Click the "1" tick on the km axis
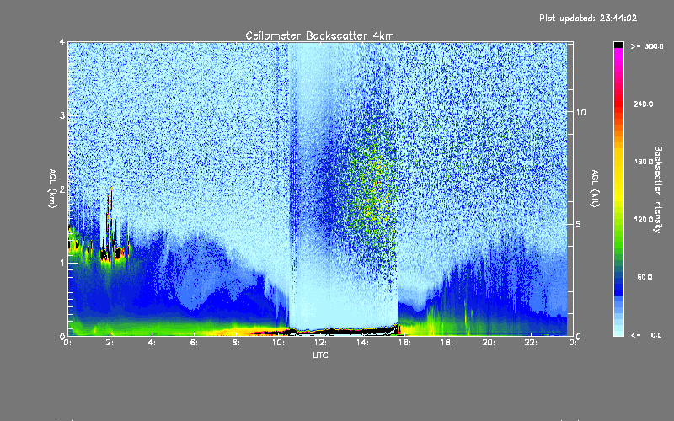Viewport: 674px width, 421px height. (62, 263)
